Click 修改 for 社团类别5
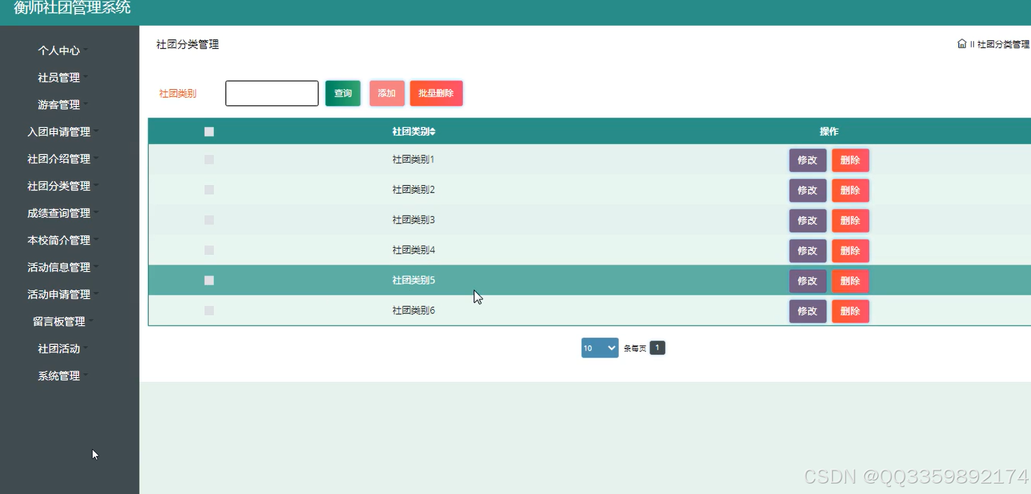The image size is (1031, 494). [x=808, y=281]
